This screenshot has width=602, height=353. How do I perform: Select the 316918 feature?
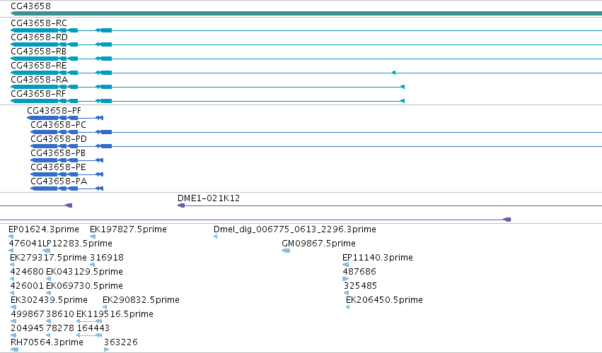[x=107, y=258]
